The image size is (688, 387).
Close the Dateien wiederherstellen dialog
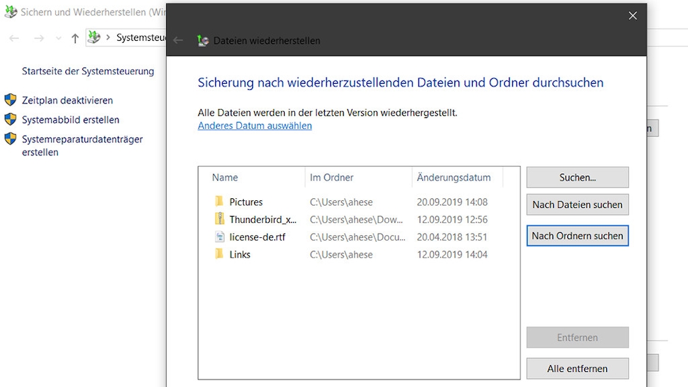[632, 16]
